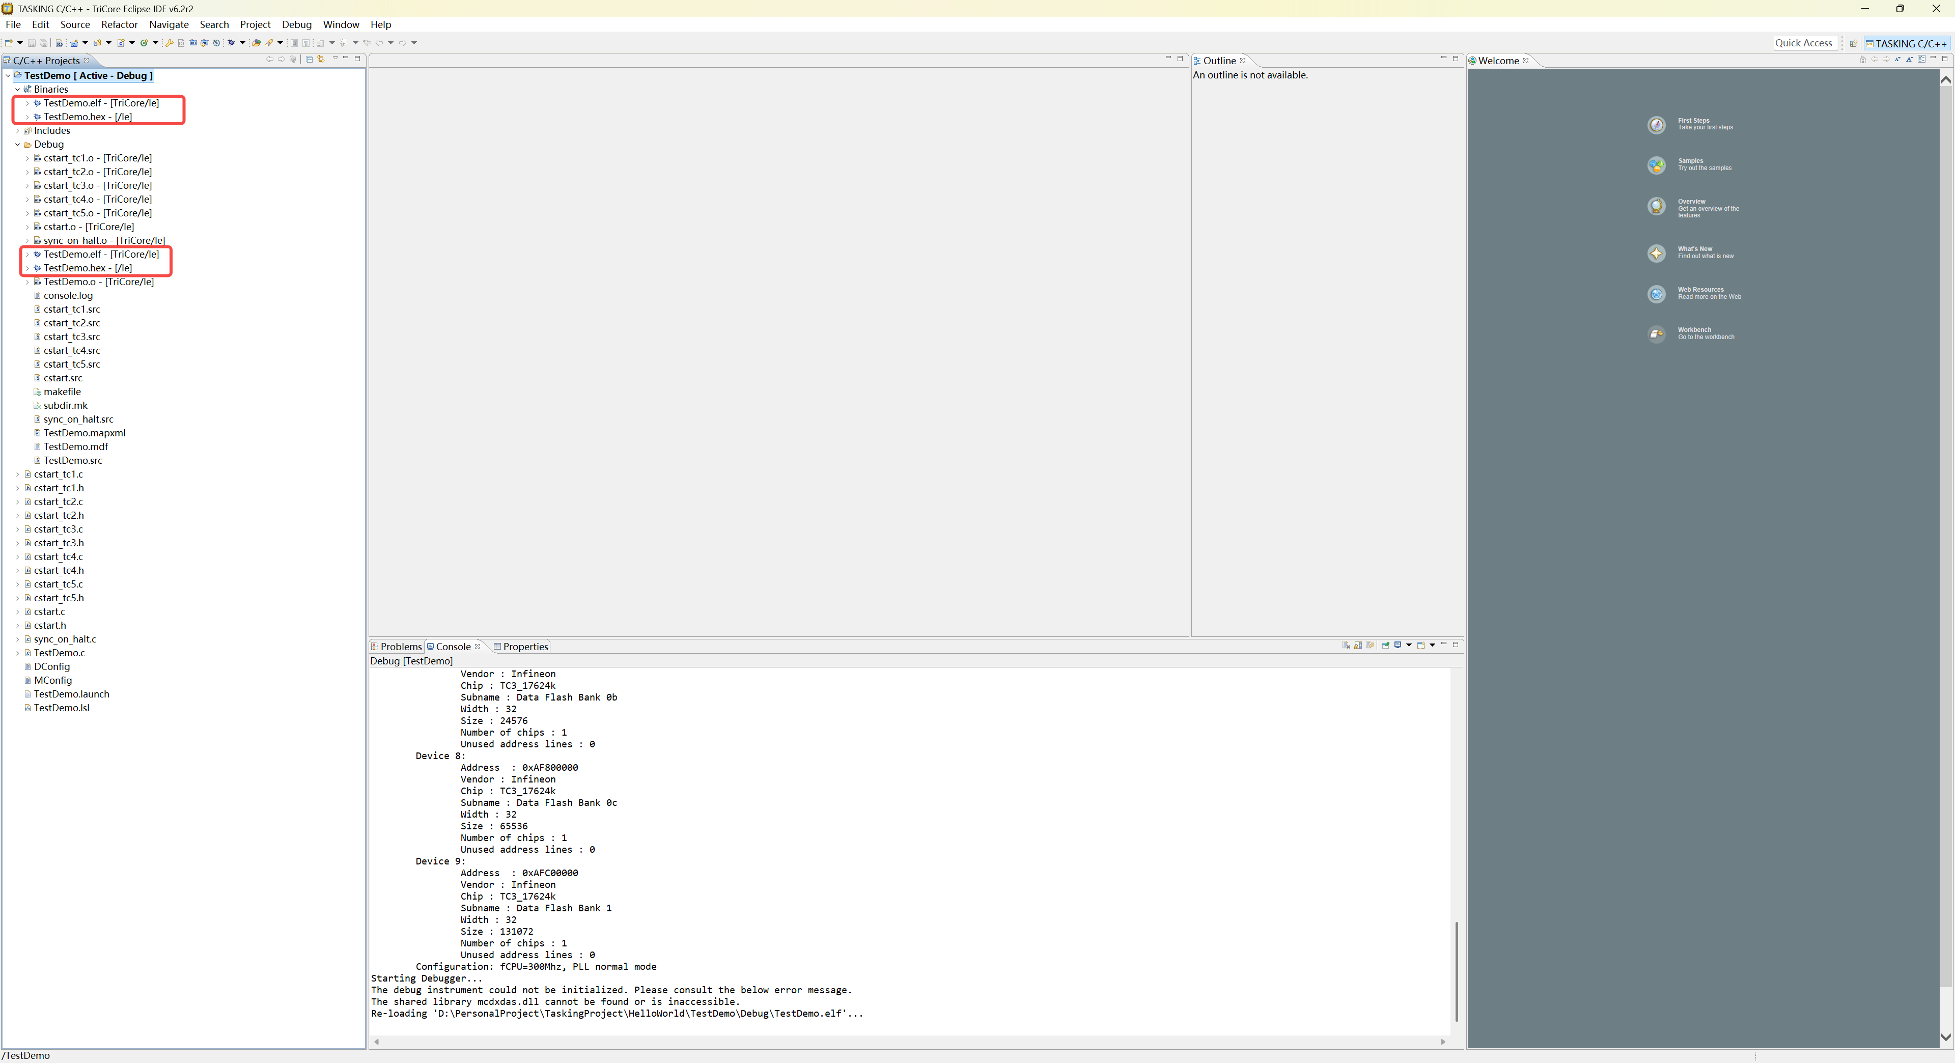Expand the Includes node
Image resolution: width=1955 pixels, height=1063 pixels.
[x=17, y=130]
